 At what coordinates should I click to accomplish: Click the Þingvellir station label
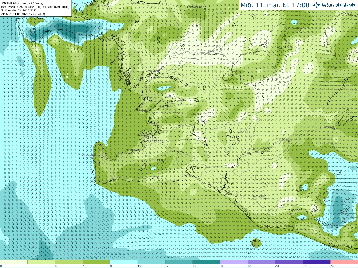[196, 114]
